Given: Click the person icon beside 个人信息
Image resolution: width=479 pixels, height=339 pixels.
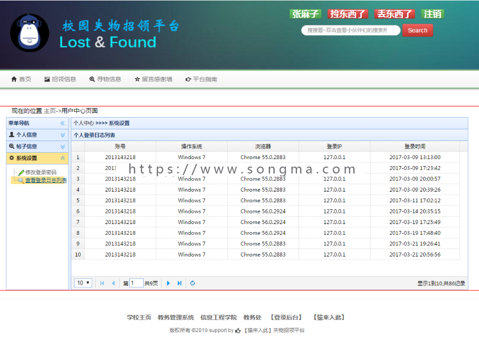Looking at the screenshot, I should pyautogui.click(x=12, y=135).
